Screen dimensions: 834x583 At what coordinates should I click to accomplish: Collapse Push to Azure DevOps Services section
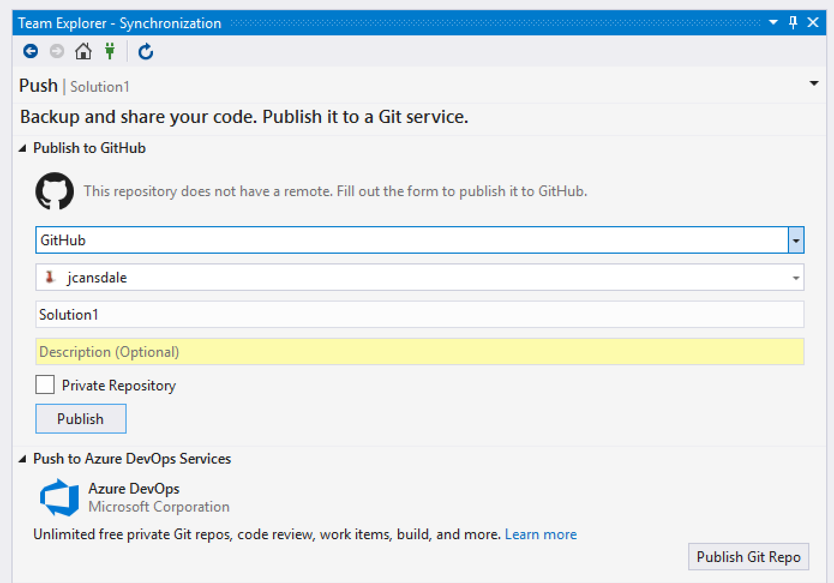[23, 459]
